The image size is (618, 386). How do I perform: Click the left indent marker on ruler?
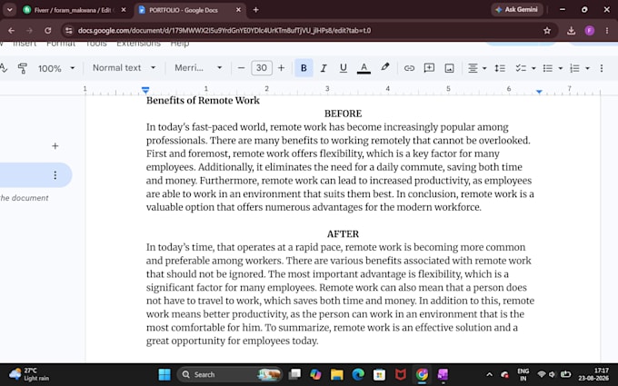pyautogui.click(x=145, y=90)
